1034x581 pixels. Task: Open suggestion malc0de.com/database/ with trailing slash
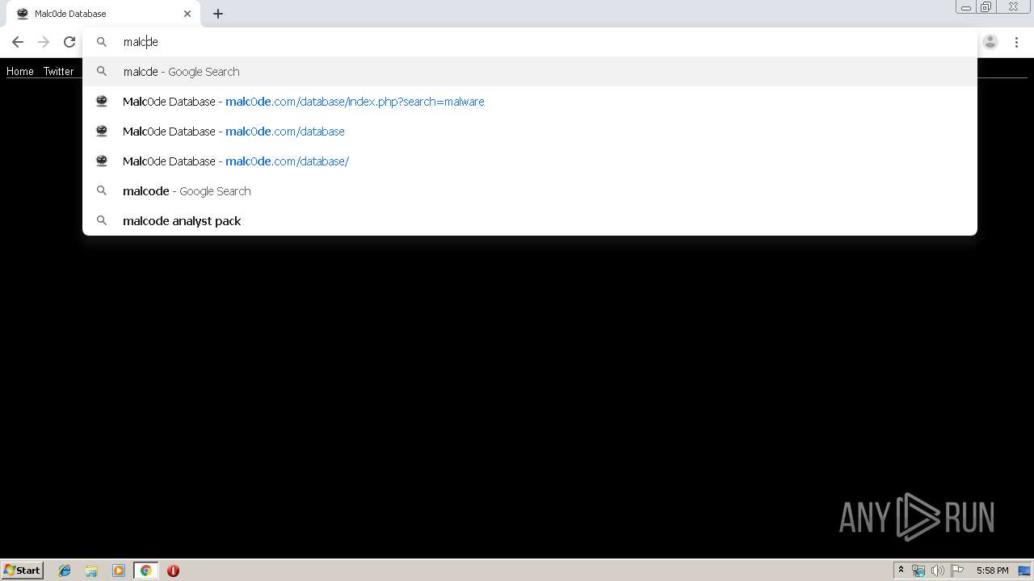[530, 161]
